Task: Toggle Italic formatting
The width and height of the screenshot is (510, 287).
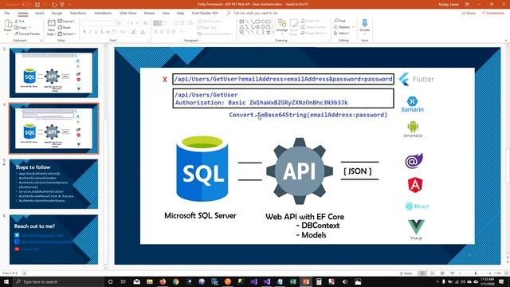Action: pyautogui.click(x=90, y=32)
